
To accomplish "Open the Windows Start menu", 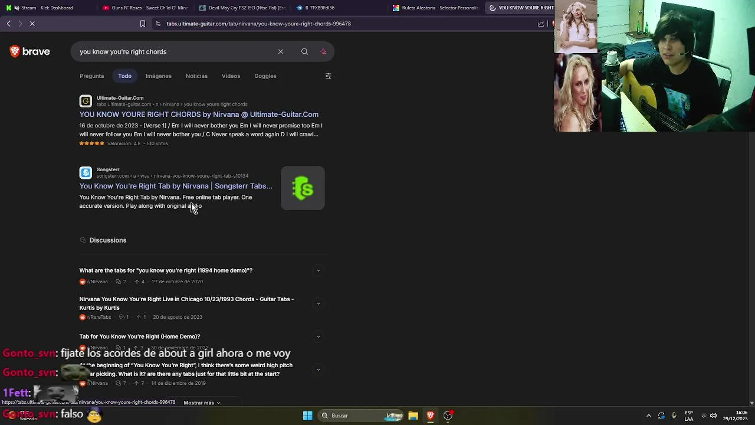I will pyautogui.click(x=308, y=416).
